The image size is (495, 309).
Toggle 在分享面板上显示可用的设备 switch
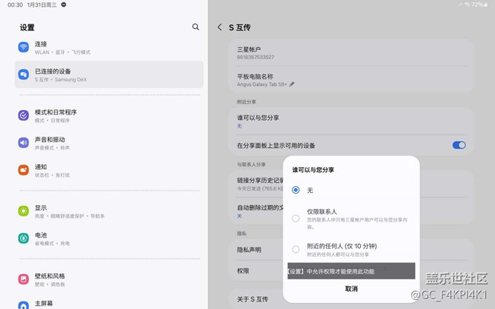(x=458, y=145)
